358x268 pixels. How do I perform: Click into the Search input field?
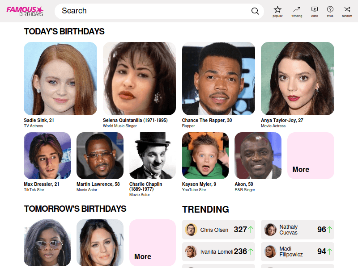tap(134, 11)
